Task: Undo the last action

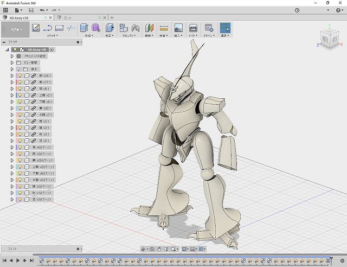Action: 43,10
